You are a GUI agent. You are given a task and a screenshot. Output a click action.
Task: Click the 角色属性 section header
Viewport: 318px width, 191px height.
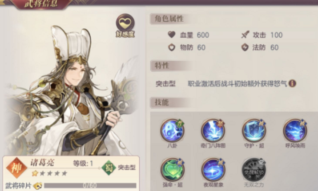pos(169,19)
